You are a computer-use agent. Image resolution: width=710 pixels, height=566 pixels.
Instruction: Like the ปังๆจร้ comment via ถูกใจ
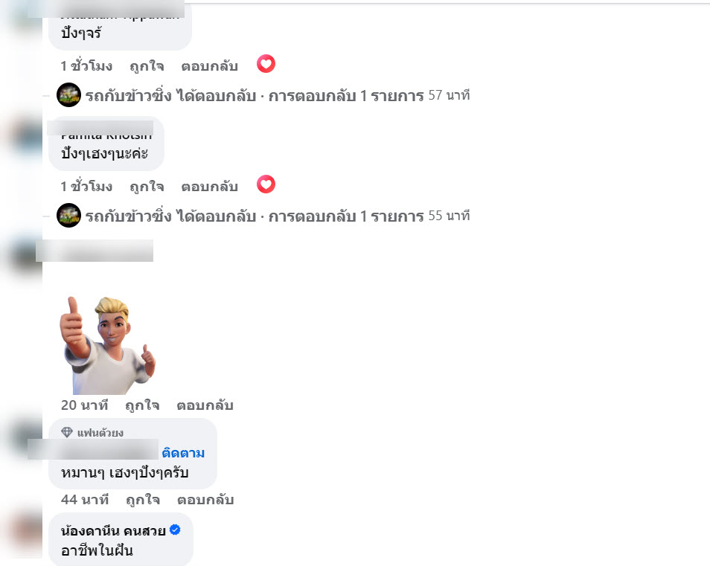[x=147, y=66]
